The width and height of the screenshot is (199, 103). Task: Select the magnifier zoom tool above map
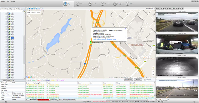tap(37, 8)
